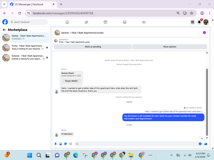Viewport: 214px width, 160px height.
Task: Click the Mark as pending button
Action: (93, 47)
